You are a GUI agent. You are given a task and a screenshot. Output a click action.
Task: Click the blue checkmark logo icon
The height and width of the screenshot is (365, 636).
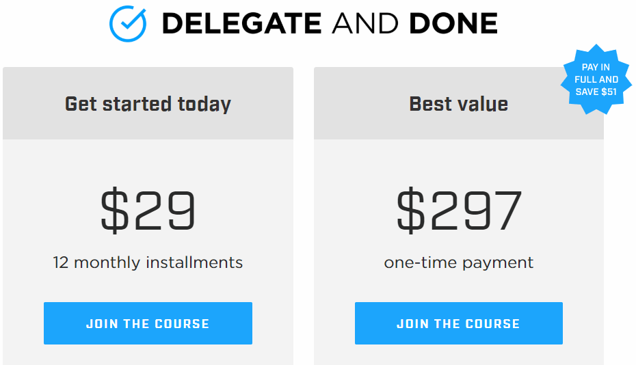point(128,23)
